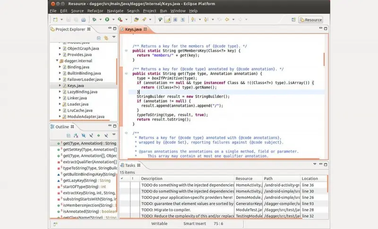Select the 'TODO: Migrate to compiler.' task
This screenshot has height=229, width=378.
(x=166, y=210)
